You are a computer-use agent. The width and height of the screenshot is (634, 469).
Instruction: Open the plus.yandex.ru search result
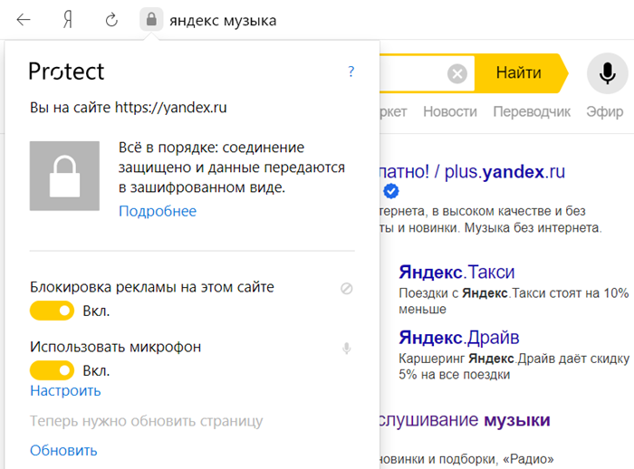[472, 171]
